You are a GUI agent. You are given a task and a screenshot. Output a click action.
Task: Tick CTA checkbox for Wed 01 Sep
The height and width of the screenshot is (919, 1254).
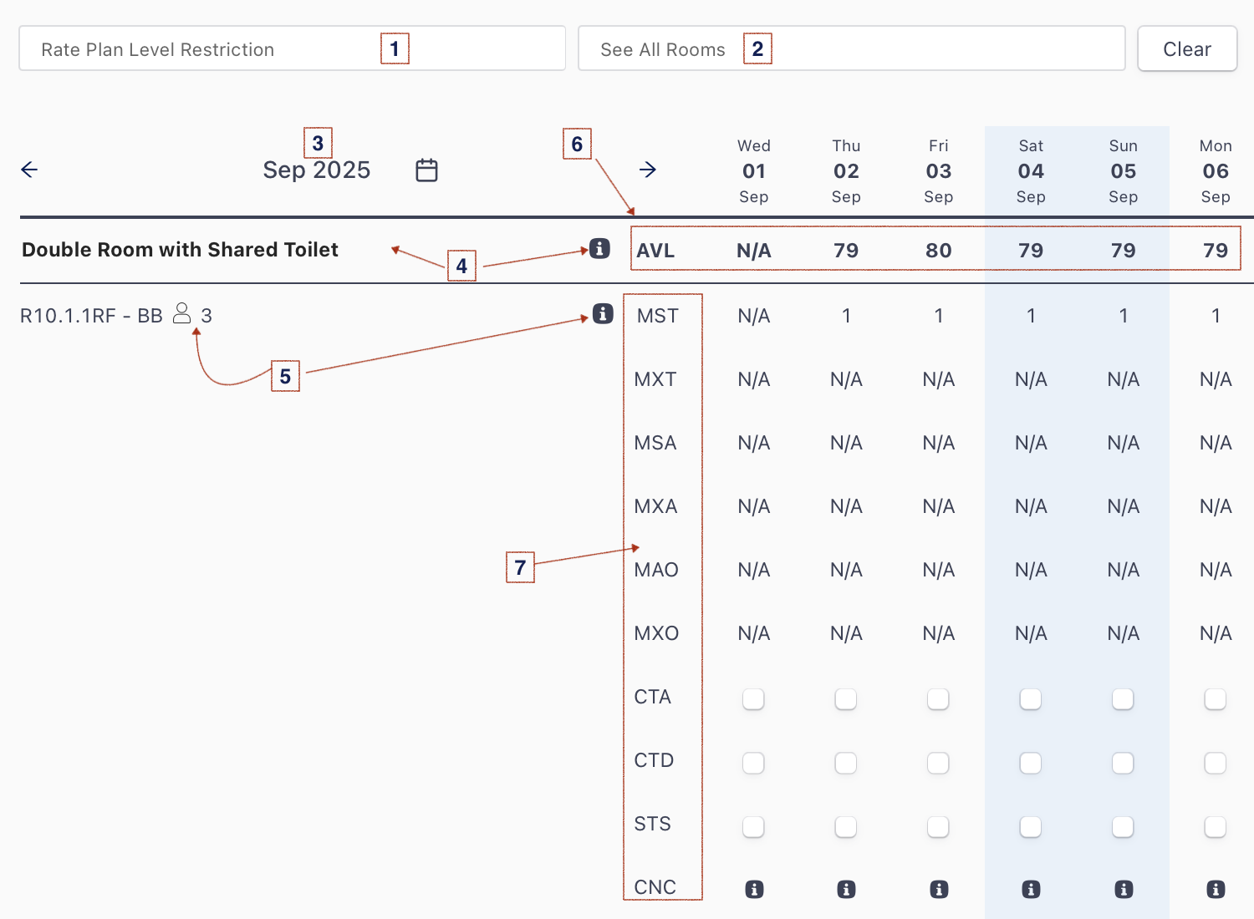(753, 699)
